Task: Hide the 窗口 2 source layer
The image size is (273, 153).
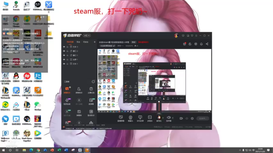Action: click(64, 51)
